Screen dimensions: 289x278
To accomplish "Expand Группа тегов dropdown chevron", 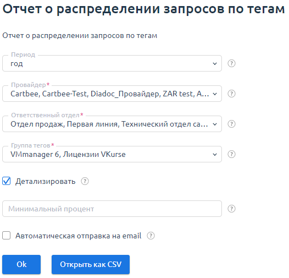I will pos(215,155).
